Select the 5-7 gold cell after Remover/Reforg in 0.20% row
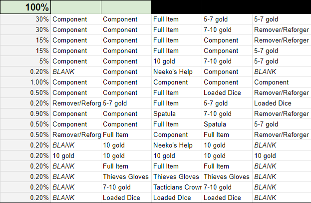 [x=126, y=103]
